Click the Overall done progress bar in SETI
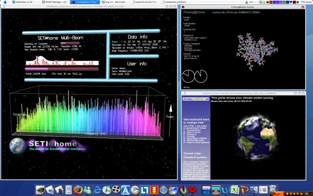Screen dimensions: 313x196 point(62,69)
